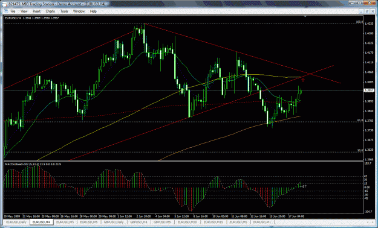This screenshot has width=378, height=228.
Task: Open the File menu
Action: click(x=13, y=11)
